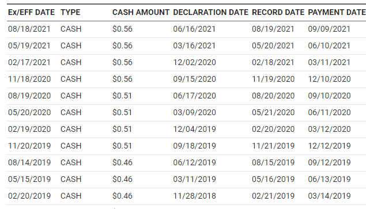Click record date 11/19/2020
Viewport: 366px width, 209px height.
[273, 79]
